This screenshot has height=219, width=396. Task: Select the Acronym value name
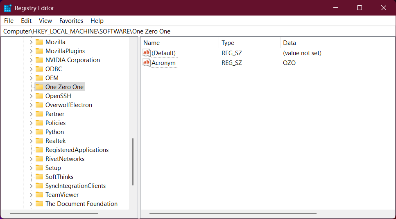click(164, 63)
